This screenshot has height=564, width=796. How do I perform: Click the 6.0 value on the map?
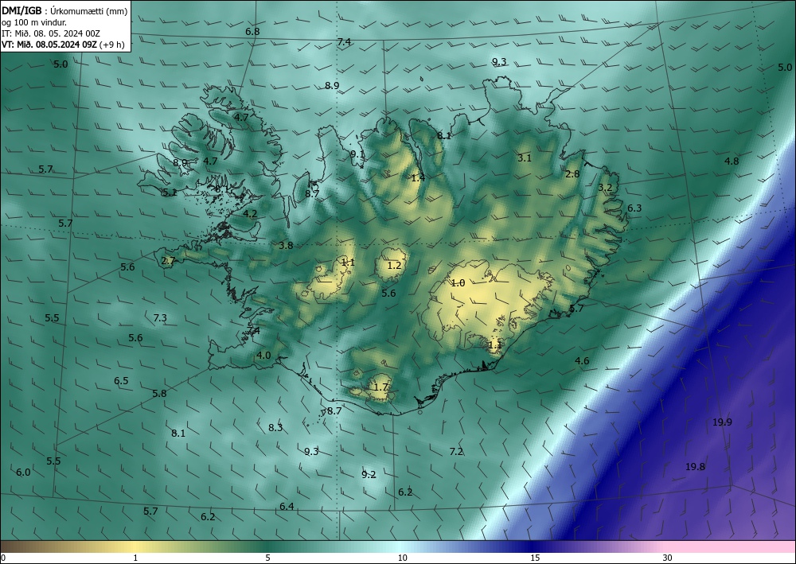pos(23,473)
